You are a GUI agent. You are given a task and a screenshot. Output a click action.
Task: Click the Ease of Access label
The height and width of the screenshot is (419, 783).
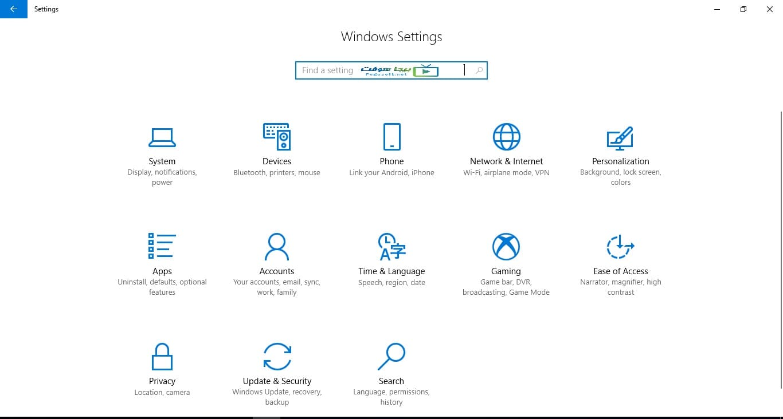coord(621,271)
